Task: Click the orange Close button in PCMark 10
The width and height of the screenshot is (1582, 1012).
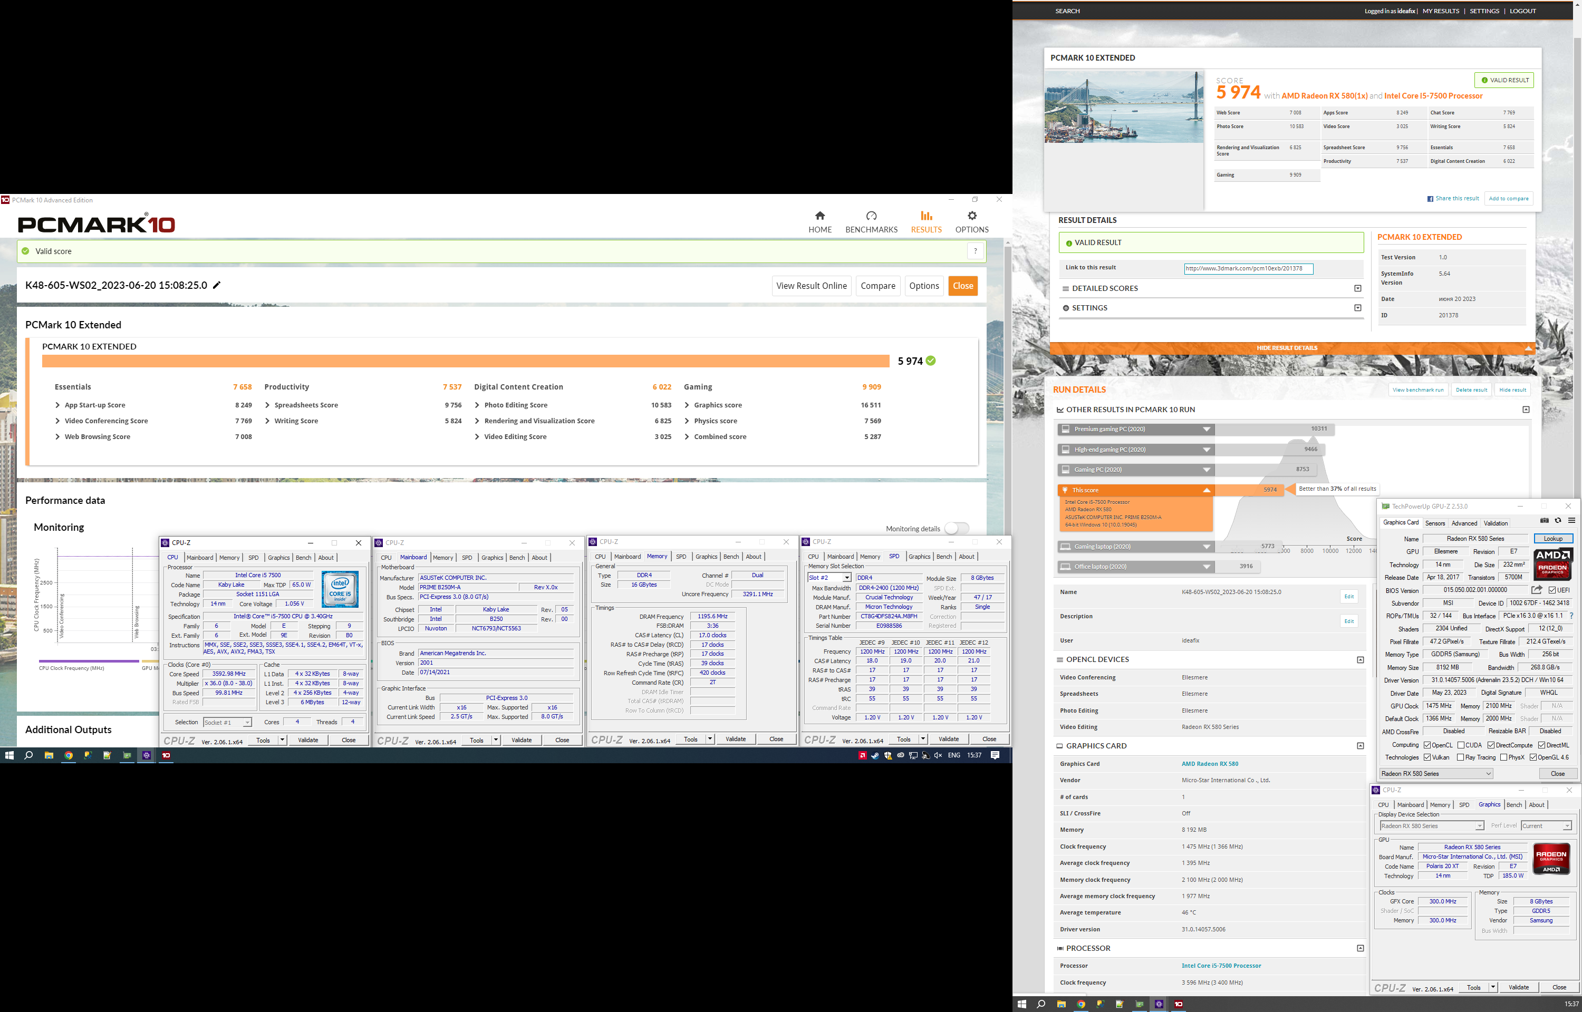Action: tap(963, 286)
